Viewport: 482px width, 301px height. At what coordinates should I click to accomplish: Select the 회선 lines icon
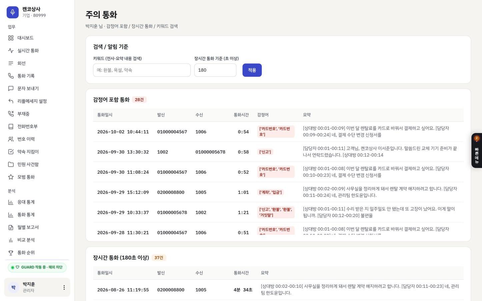coord(11,63)
